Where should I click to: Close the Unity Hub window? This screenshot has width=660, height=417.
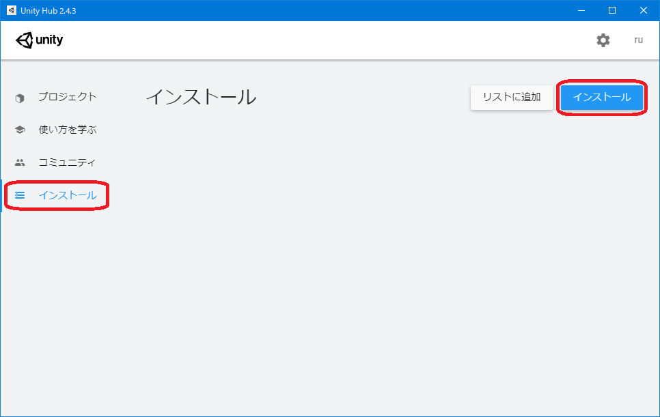(644, 10)
